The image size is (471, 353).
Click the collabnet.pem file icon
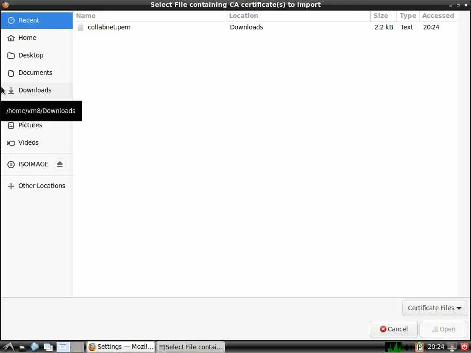pos(80,27)
